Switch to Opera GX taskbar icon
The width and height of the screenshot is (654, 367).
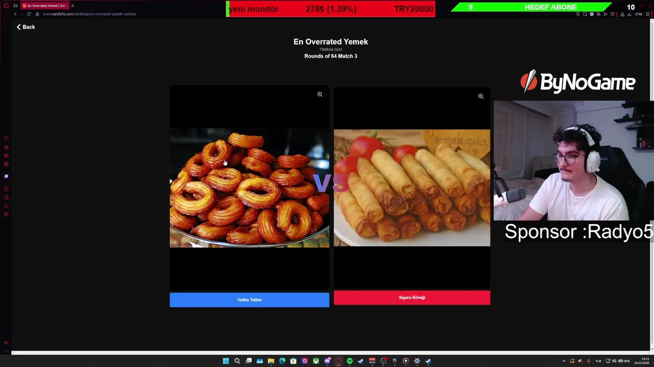[x=338, y=361]
